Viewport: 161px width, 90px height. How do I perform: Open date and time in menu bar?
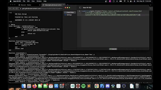pyautogui.click(x=144, y=1)
